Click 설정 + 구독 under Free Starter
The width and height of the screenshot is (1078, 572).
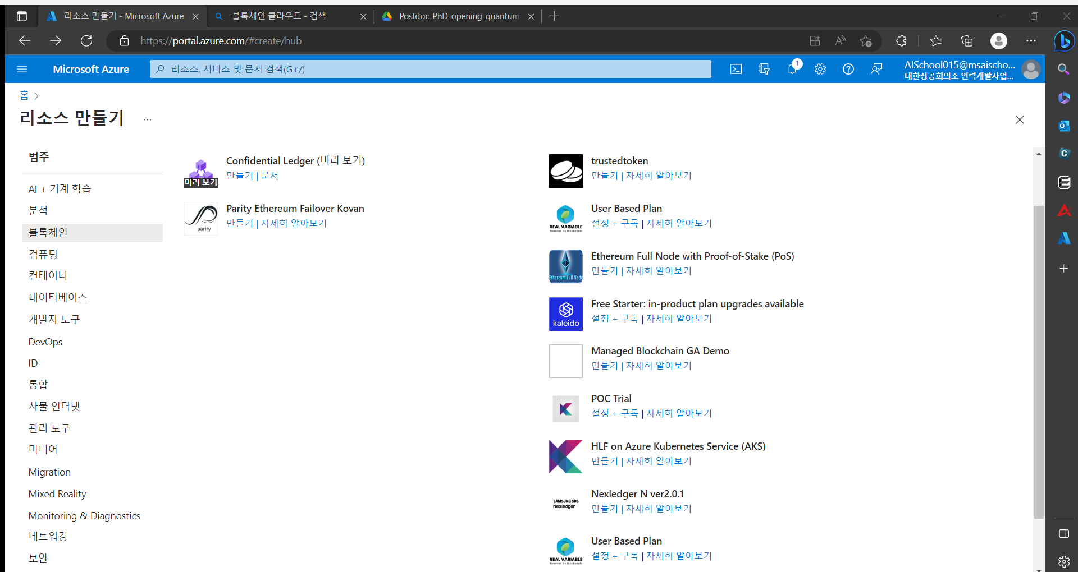(615, 319)
